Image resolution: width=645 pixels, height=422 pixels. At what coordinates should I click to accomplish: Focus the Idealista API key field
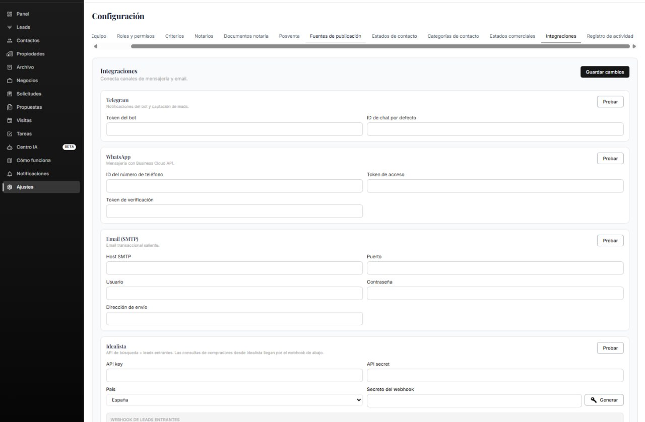[234, 375]
